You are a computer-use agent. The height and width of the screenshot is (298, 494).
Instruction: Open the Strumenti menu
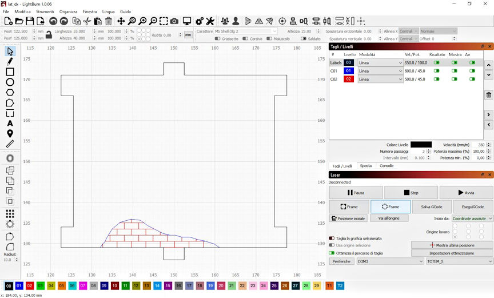(x=45, y=11)
